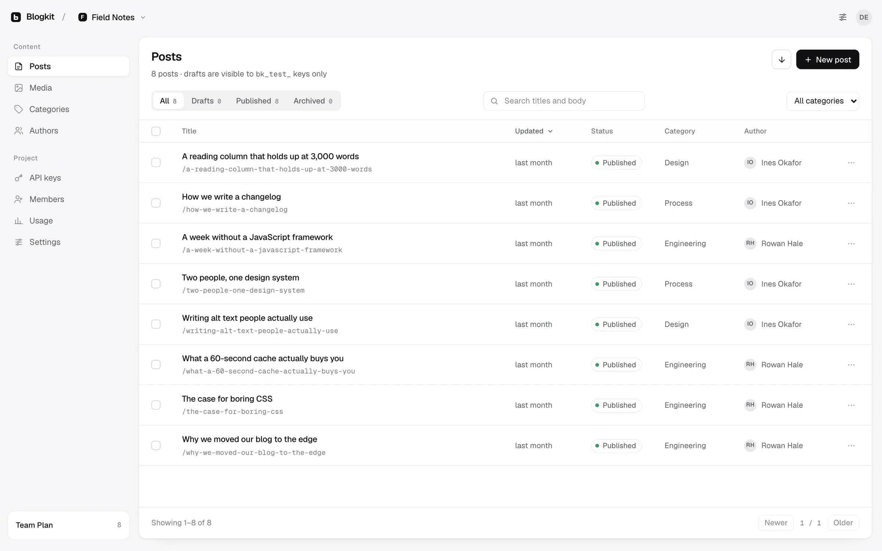Click the Design category in Writing alt text row
This screenshot has width=882, height=551.
click(x=677, y=324)
